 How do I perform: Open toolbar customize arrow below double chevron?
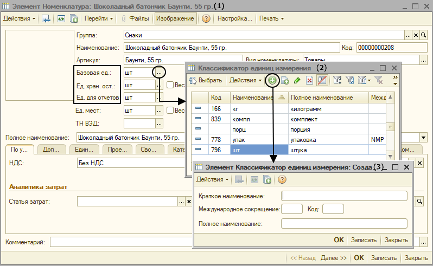point(396,84)
